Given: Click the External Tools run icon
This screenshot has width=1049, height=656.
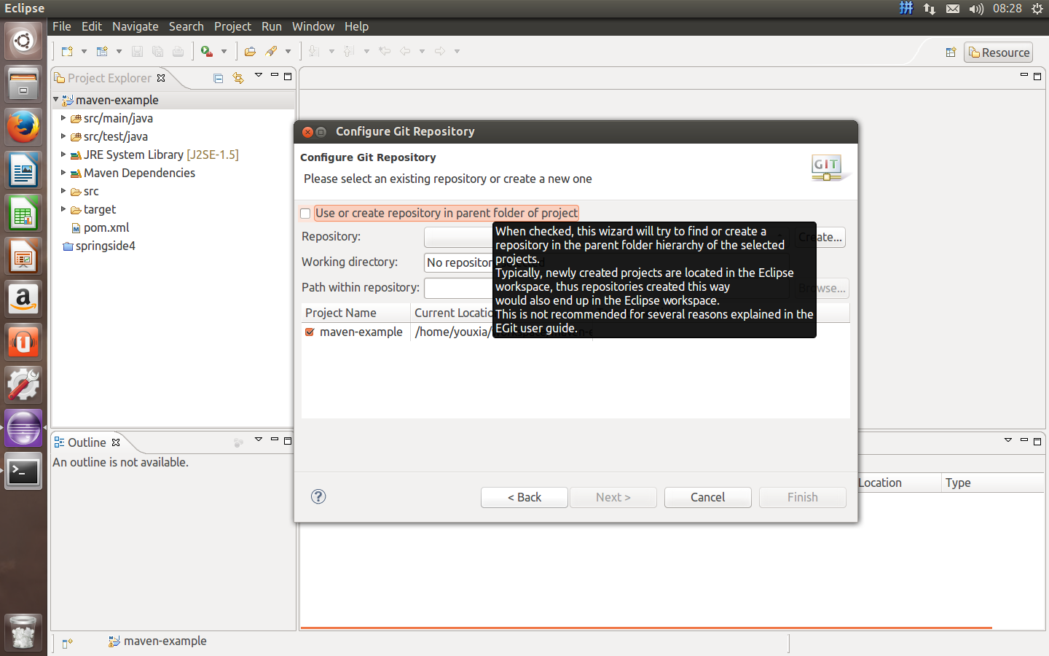Looking at the screenshot, I should [x=207, y=52].
